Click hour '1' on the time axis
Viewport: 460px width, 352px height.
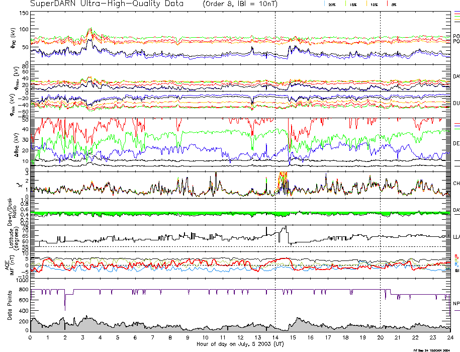click(48, 337)
